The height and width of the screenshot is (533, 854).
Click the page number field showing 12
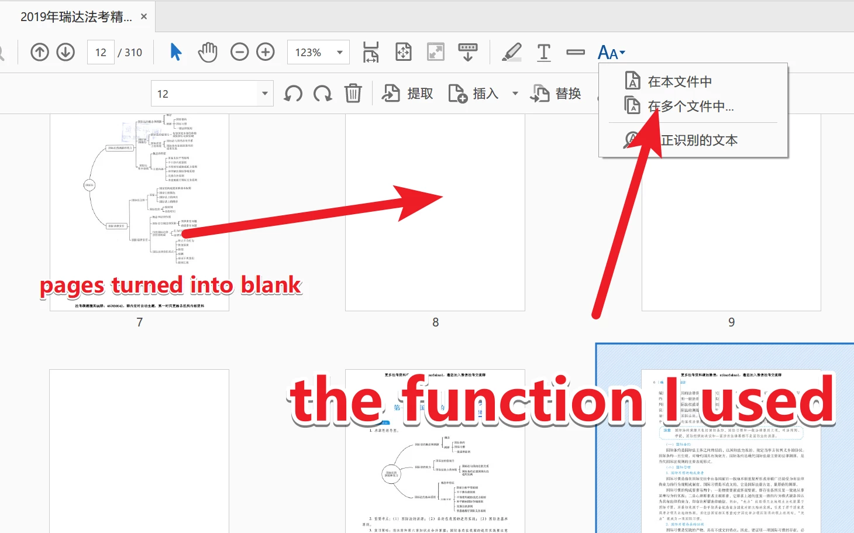(x=101, y=52)
